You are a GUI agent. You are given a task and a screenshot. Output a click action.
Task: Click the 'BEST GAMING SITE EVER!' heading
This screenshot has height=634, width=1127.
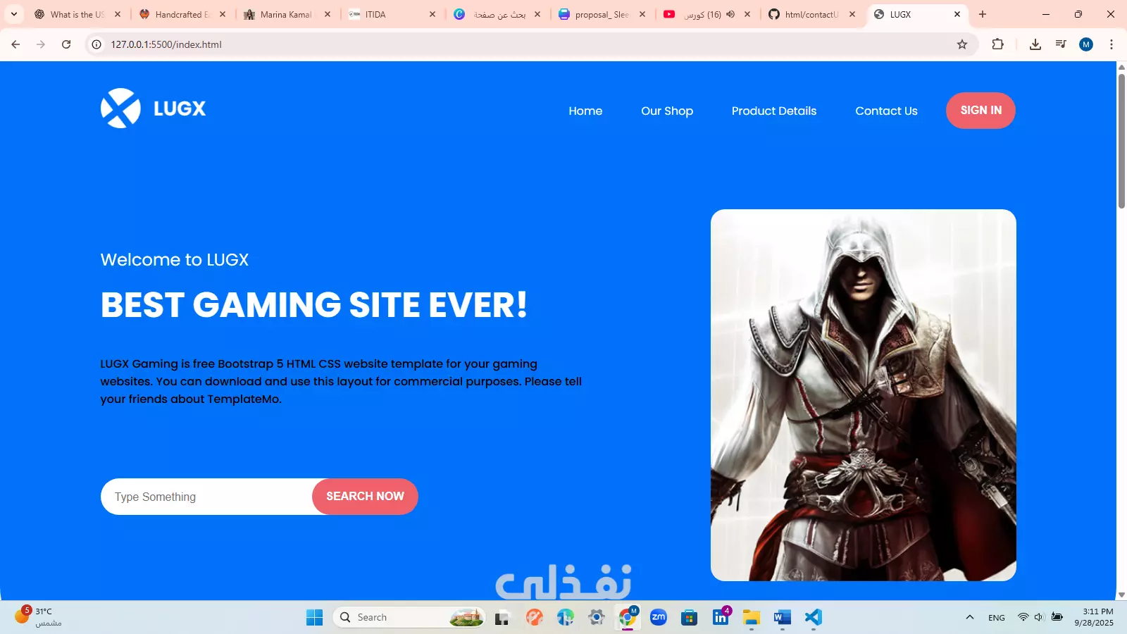point(314,305)
